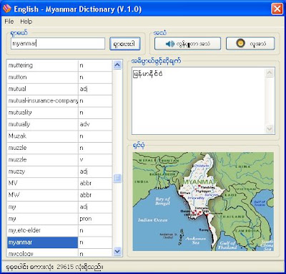This screenshot has height=274, width=286.
Task: Click the Myanmar map picture
Action: 203,202
